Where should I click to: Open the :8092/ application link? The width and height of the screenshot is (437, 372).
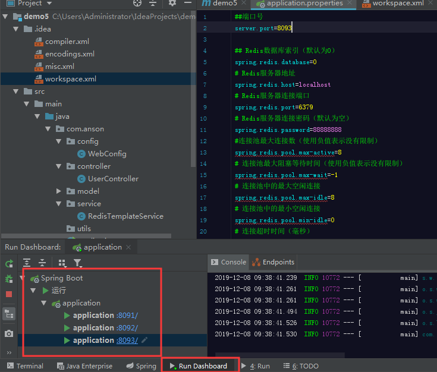pos(127,327)
